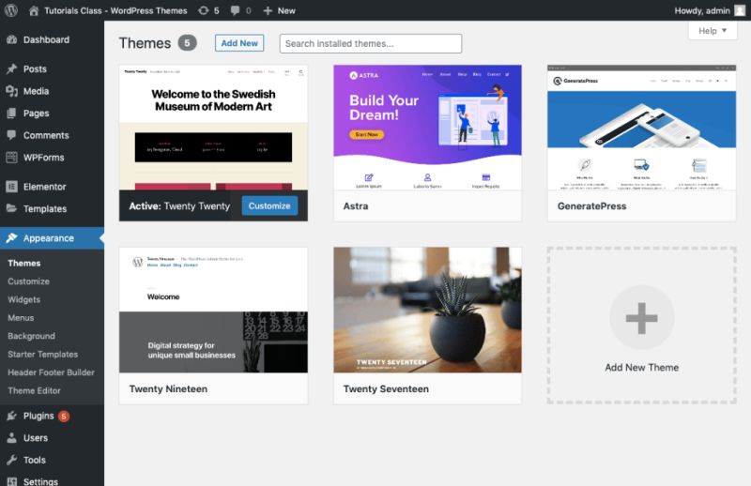Select the Twenty Nineteen theme thumbnail
Image resolution: width=751 pixels, height=486 pixels.
[213, 310]
